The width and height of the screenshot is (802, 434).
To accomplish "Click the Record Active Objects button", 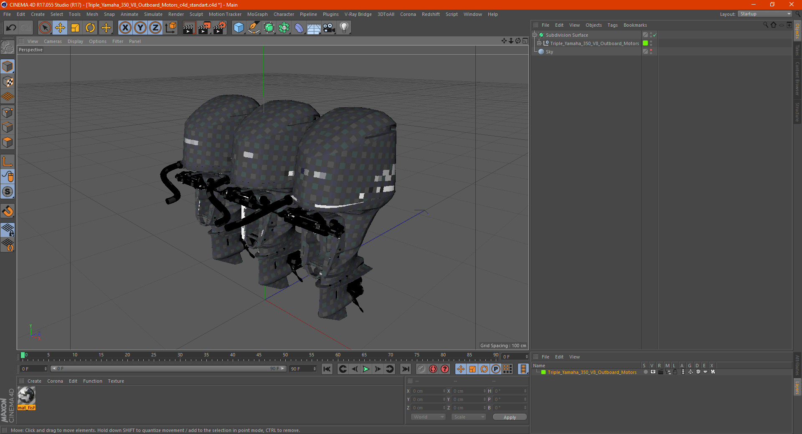I will [421, 369].
